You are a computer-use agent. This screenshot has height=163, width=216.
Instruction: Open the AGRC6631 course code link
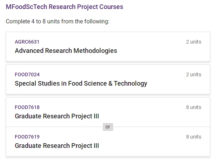pos(27,42)
